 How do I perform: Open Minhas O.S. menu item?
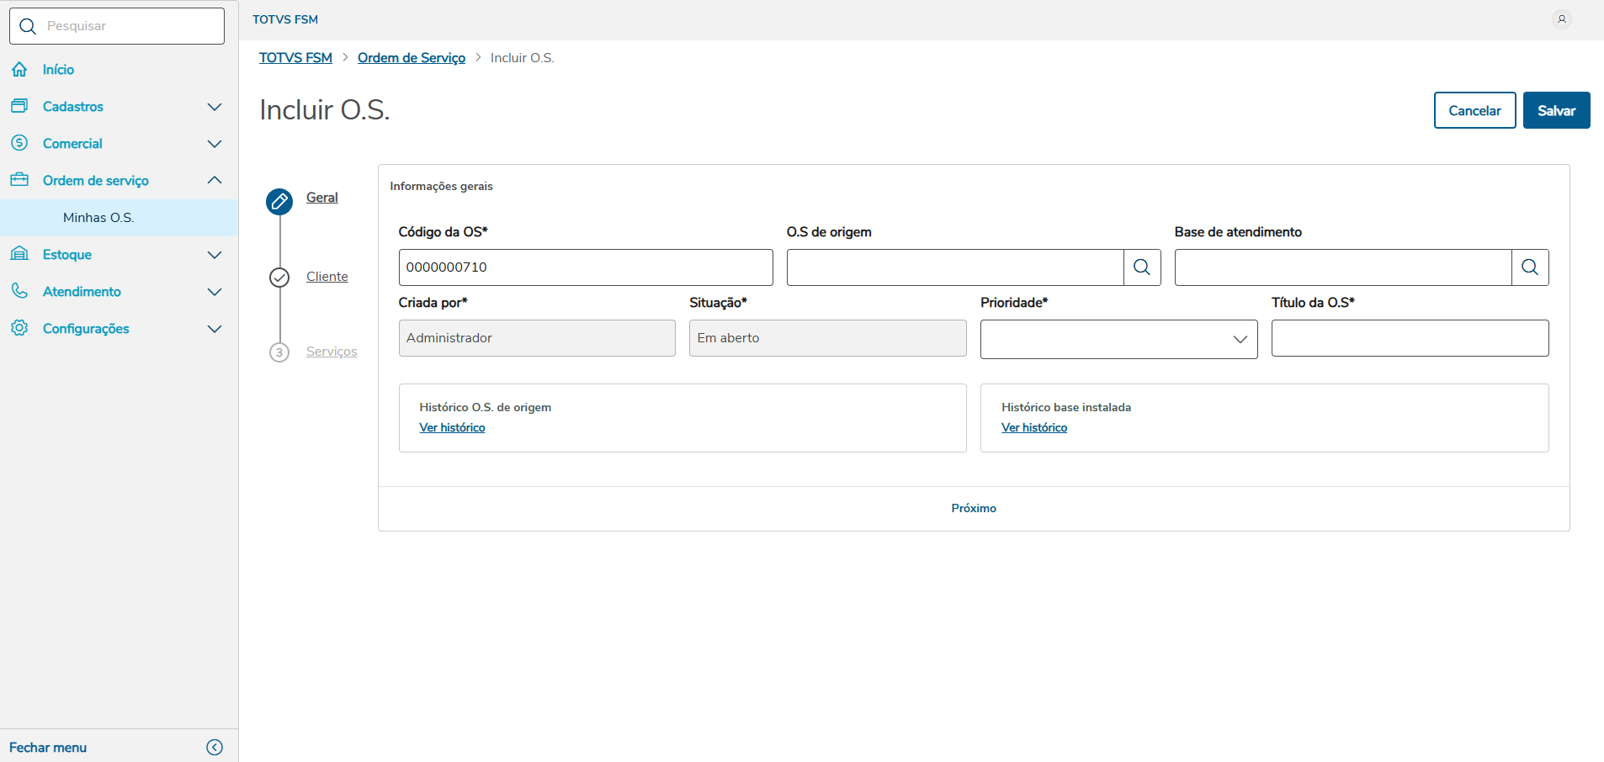tap(98, 218)
